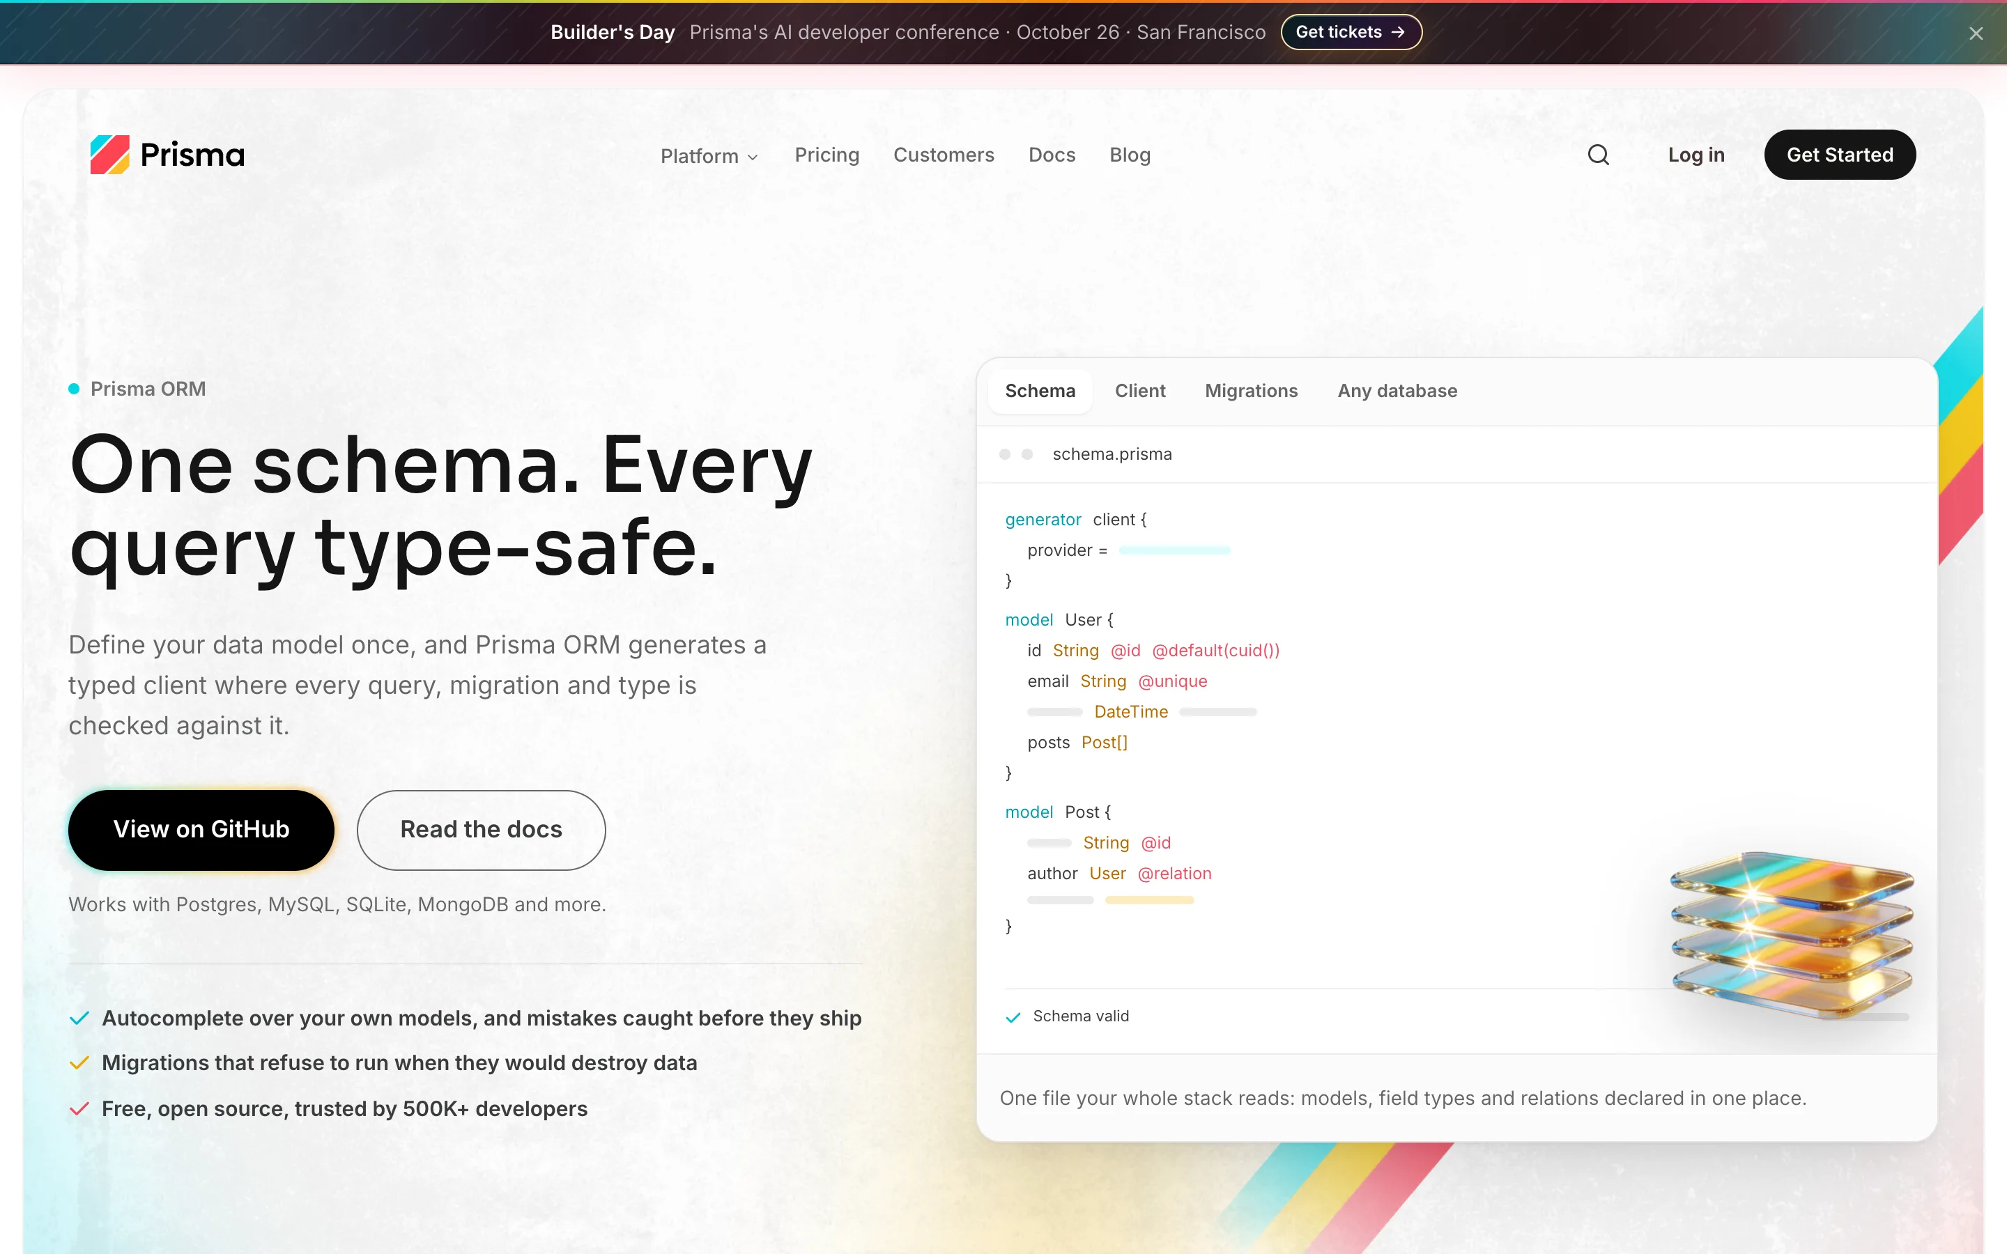Click the Schema valid check icon

(1013, 1017)
